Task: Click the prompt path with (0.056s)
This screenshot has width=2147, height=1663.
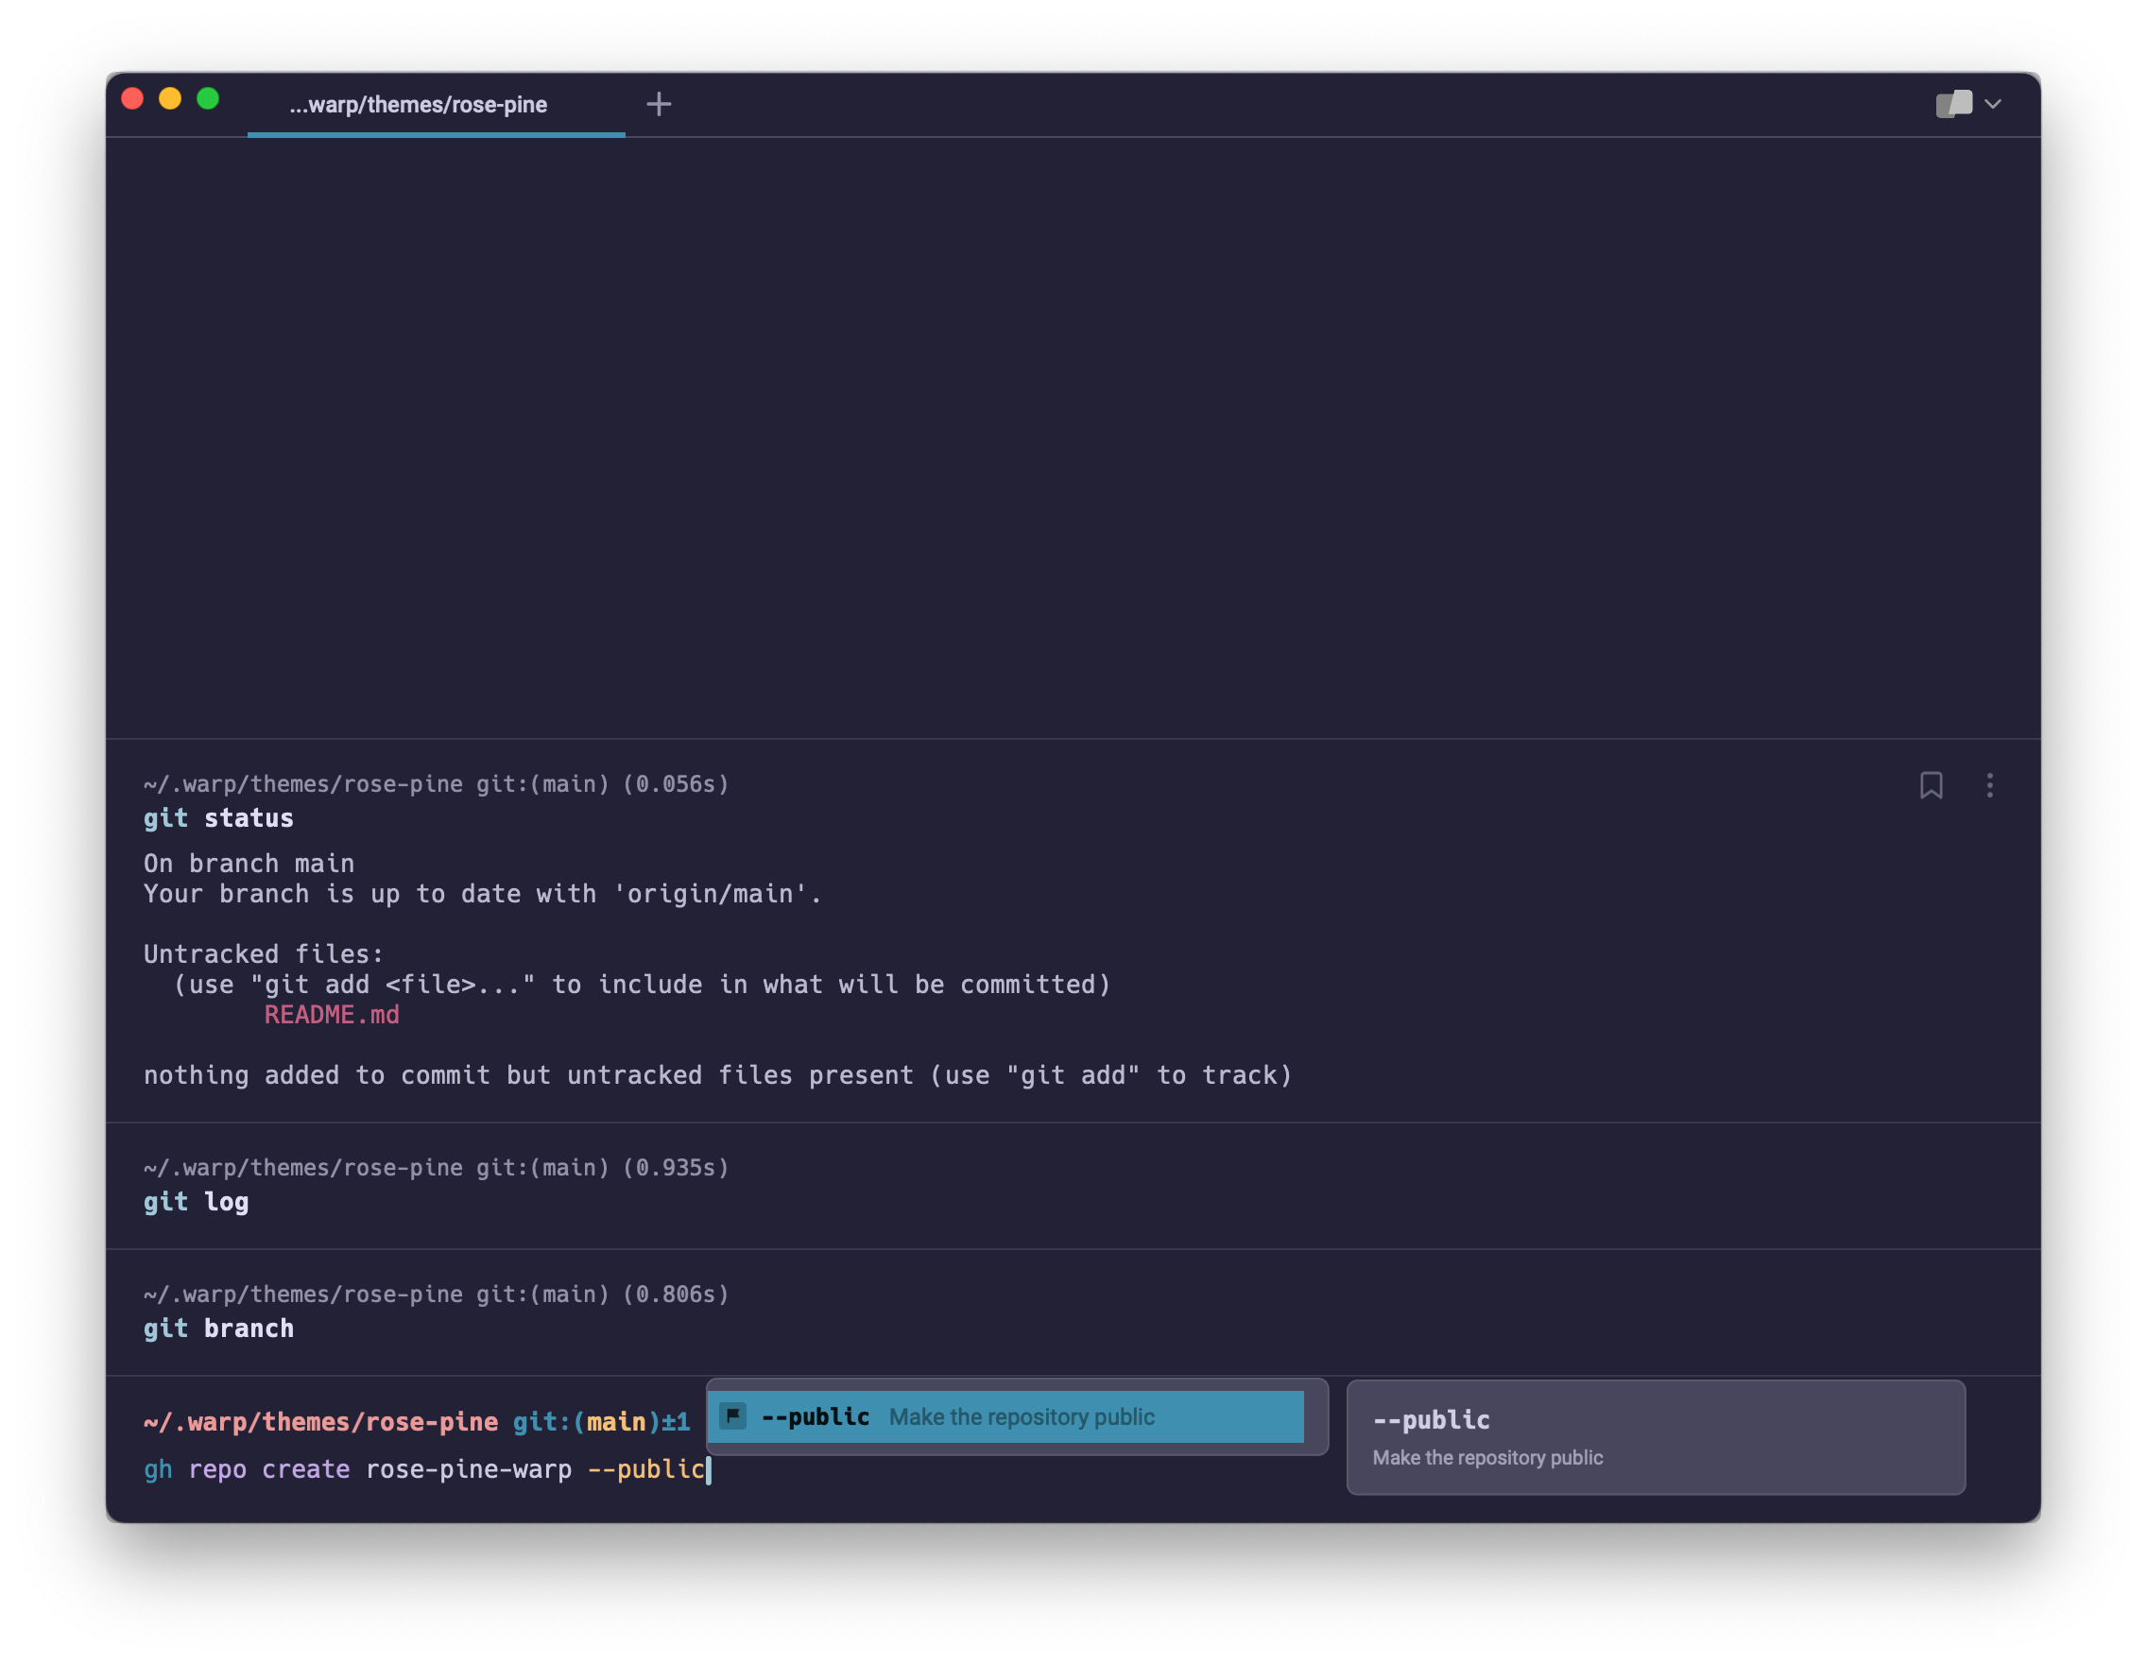Action: point(437,783)
